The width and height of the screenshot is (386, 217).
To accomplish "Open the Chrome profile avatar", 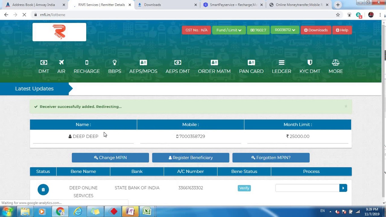I will tap(371, 15).
